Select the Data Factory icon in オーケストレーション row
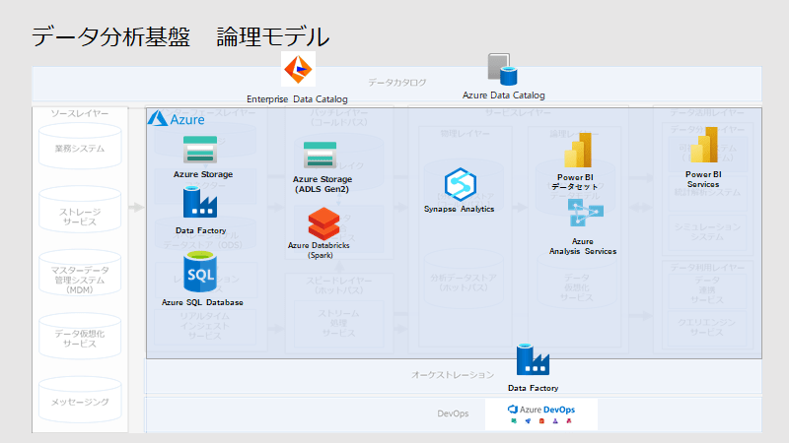 [x=533, y=359]
